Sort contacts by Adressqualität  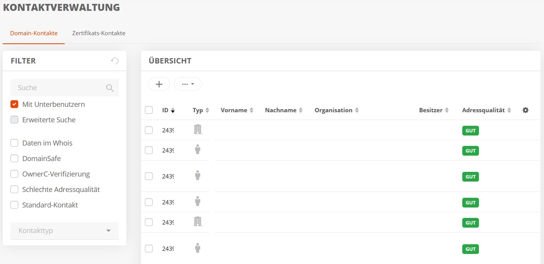coord(487,110)
